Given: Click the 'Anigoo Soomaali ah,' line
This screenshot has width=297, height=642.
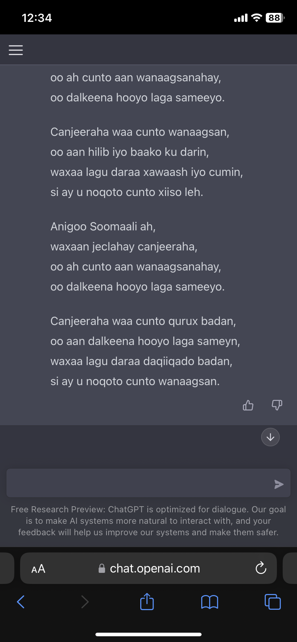Looking at the screenshot, I should 103,227.
